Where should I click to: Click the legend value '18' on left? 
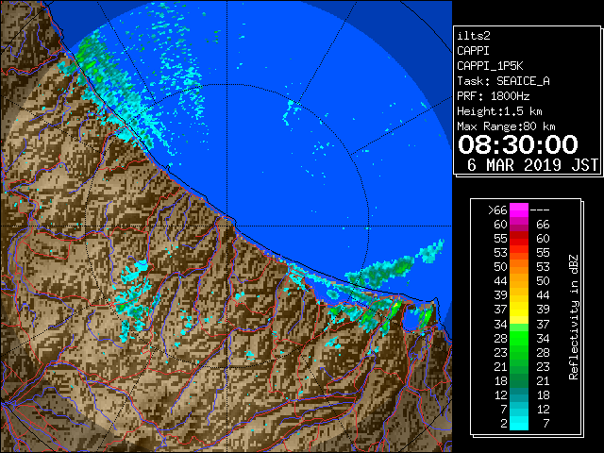[x=501, y=381]
